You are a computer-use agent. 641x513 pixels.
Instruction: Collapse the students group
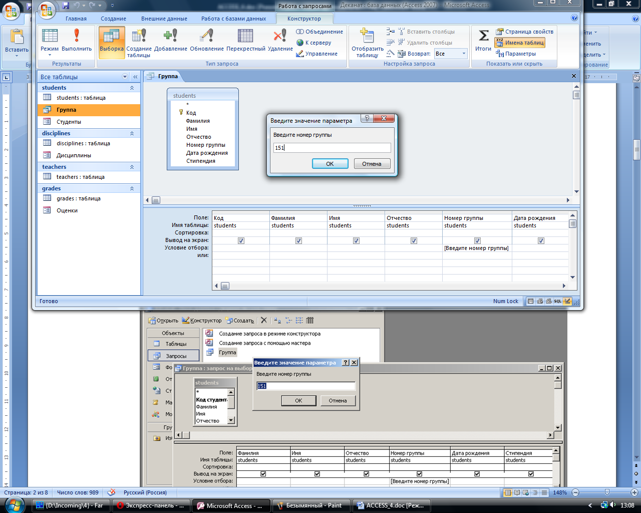(132, 88)
